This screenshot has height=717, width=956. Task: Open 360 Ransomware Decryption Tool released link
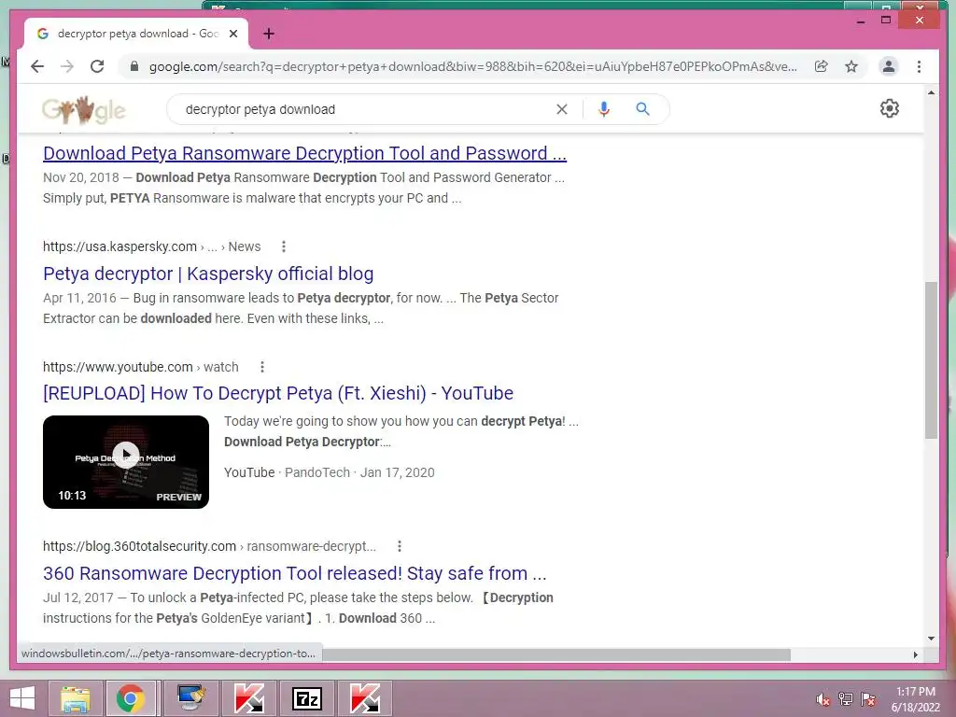coord(294,574)
